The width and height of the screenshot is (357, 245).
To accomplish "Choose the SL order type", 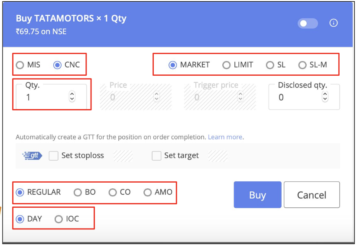I will [270, 65].
